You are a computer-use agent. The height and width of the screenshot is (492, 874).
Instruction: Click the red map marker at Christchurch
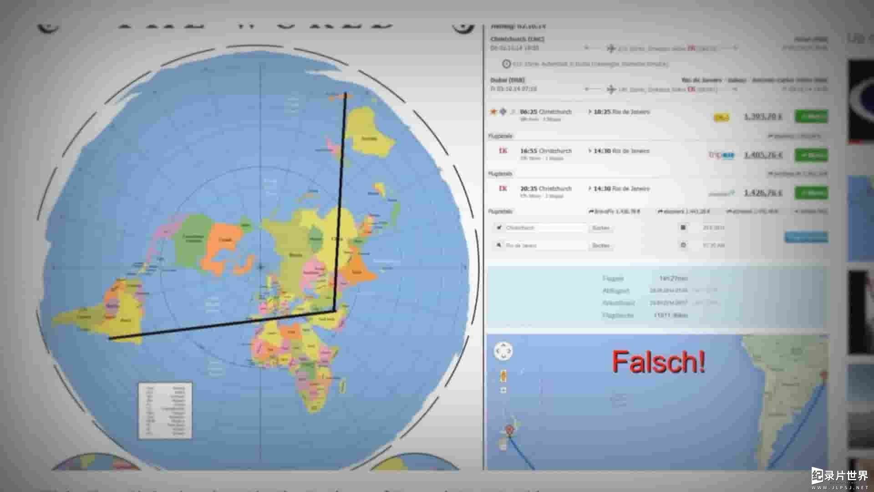pos(509,430)
